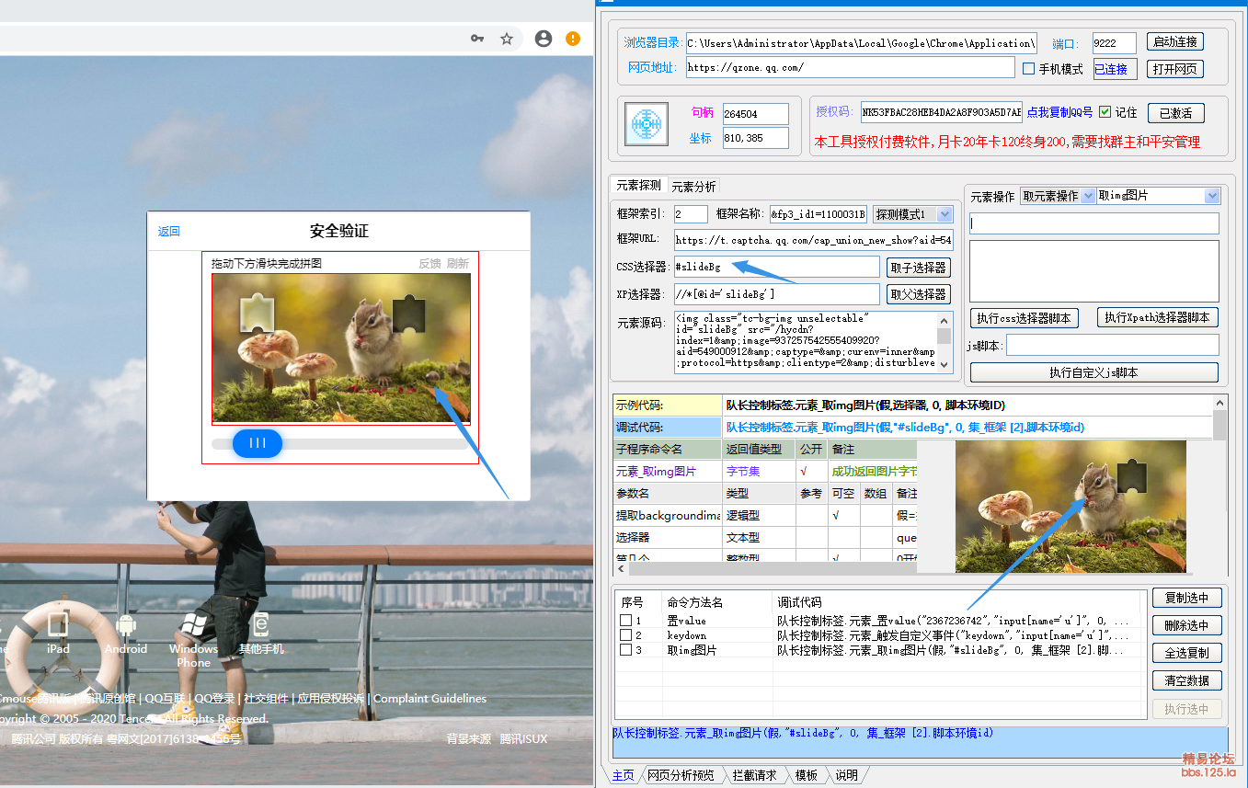Image resolution: width=1248 pixels, height=788 pixels.
Task: Click the Complaint Guidelines footer link
Action: click(x=429, y=699)
